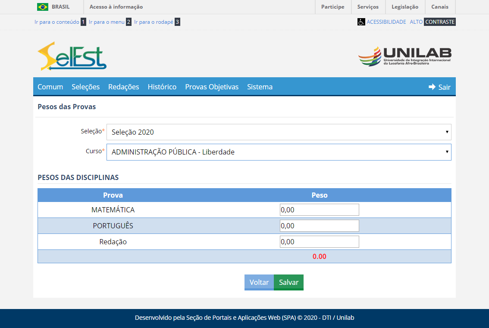The height and width of the screenshot is (328, 489).
Task: Select the Histórico menu item
Action: pyautogui.click(x=162, y=87)
